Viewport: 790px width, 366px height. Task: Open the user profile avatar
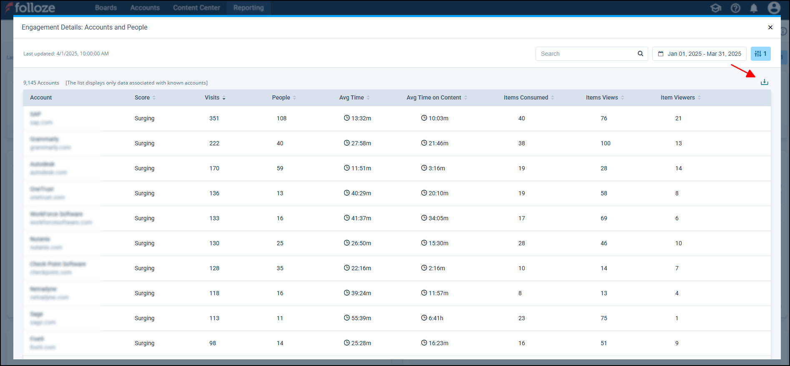click(774, 8)
